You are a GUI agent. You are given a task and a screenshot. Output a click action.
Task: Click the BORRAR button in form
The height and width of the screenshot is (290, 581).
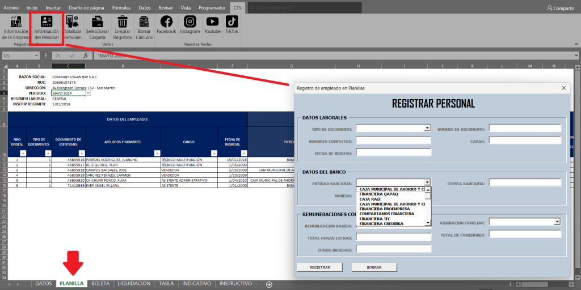[x=374, y=267]
